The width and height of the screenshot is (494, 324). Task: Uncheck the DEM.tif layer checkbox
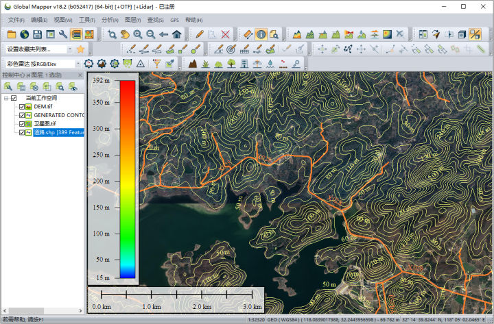(23, 106)
